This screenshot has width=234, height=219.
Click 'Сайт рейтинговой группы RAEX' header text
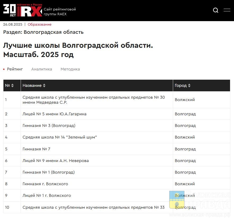pos(60,12)
